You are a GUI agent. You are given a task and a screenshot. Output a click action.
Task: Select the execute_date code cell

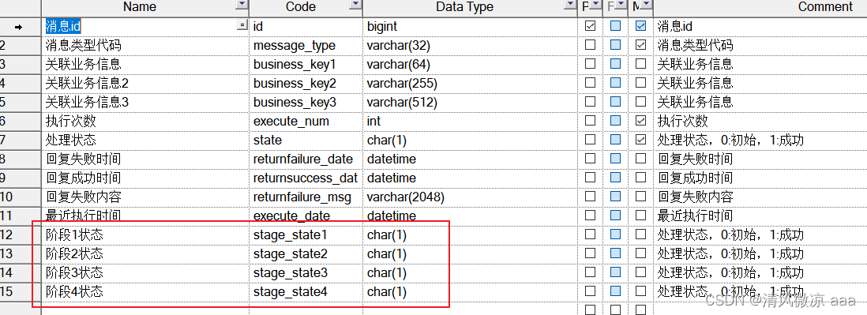[306, 216]
